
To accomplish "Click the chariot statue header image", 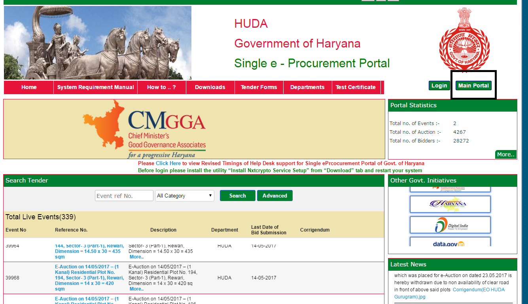I will coord(98,43).
